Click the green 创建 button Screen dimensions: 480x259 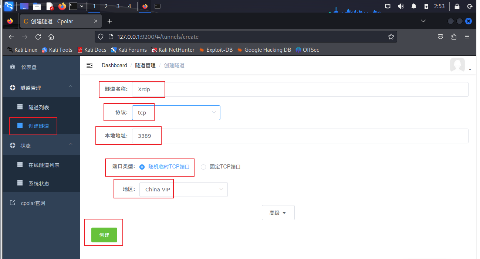click(104, 235)
